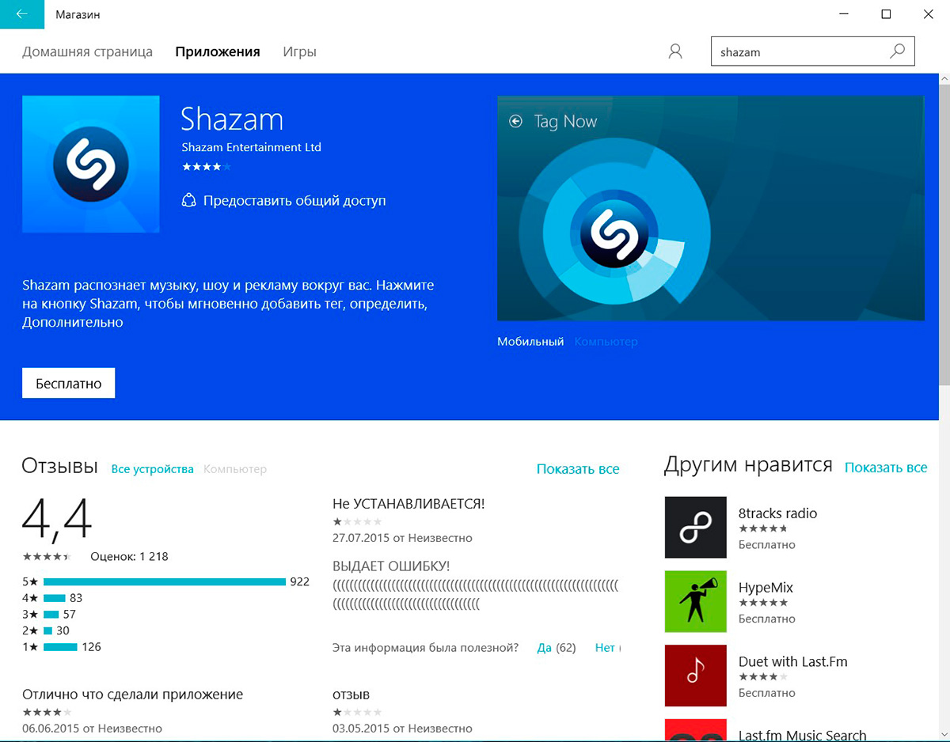This screenshot has width=950, height=742.
Task: Select the Мобильный screenshot tab
Action: (530, 342)
